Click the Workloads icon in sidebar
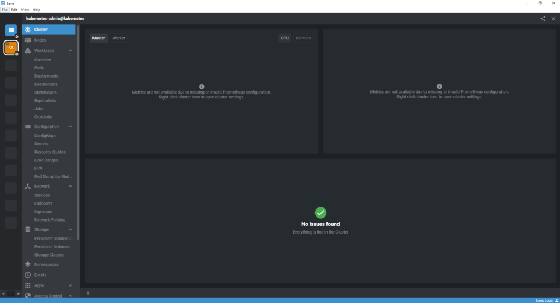560x303 pixels. tap(28, 51)
